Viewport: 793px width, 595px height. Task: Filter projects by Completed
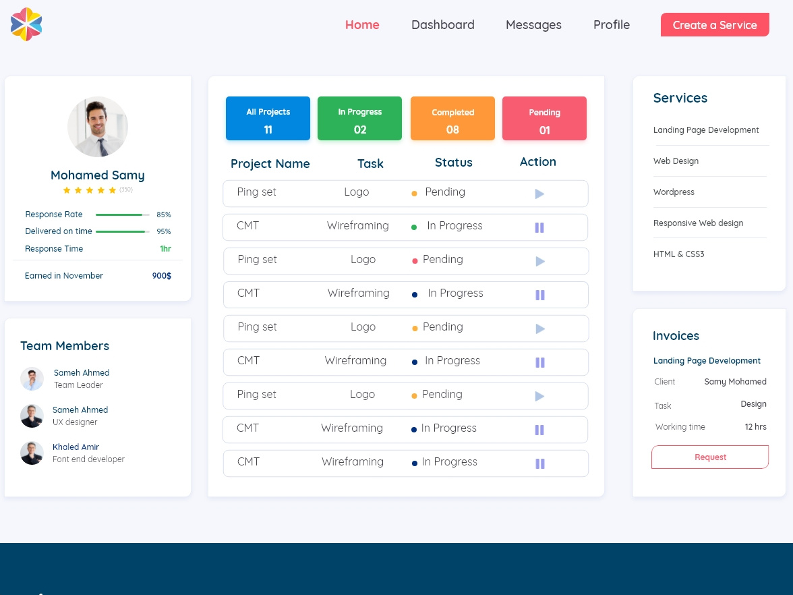(452, 118)
